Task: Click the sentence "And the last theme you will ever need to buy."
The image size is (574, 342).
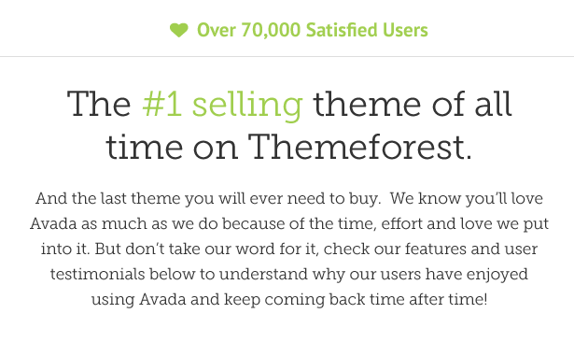Action: click(208, 199)
